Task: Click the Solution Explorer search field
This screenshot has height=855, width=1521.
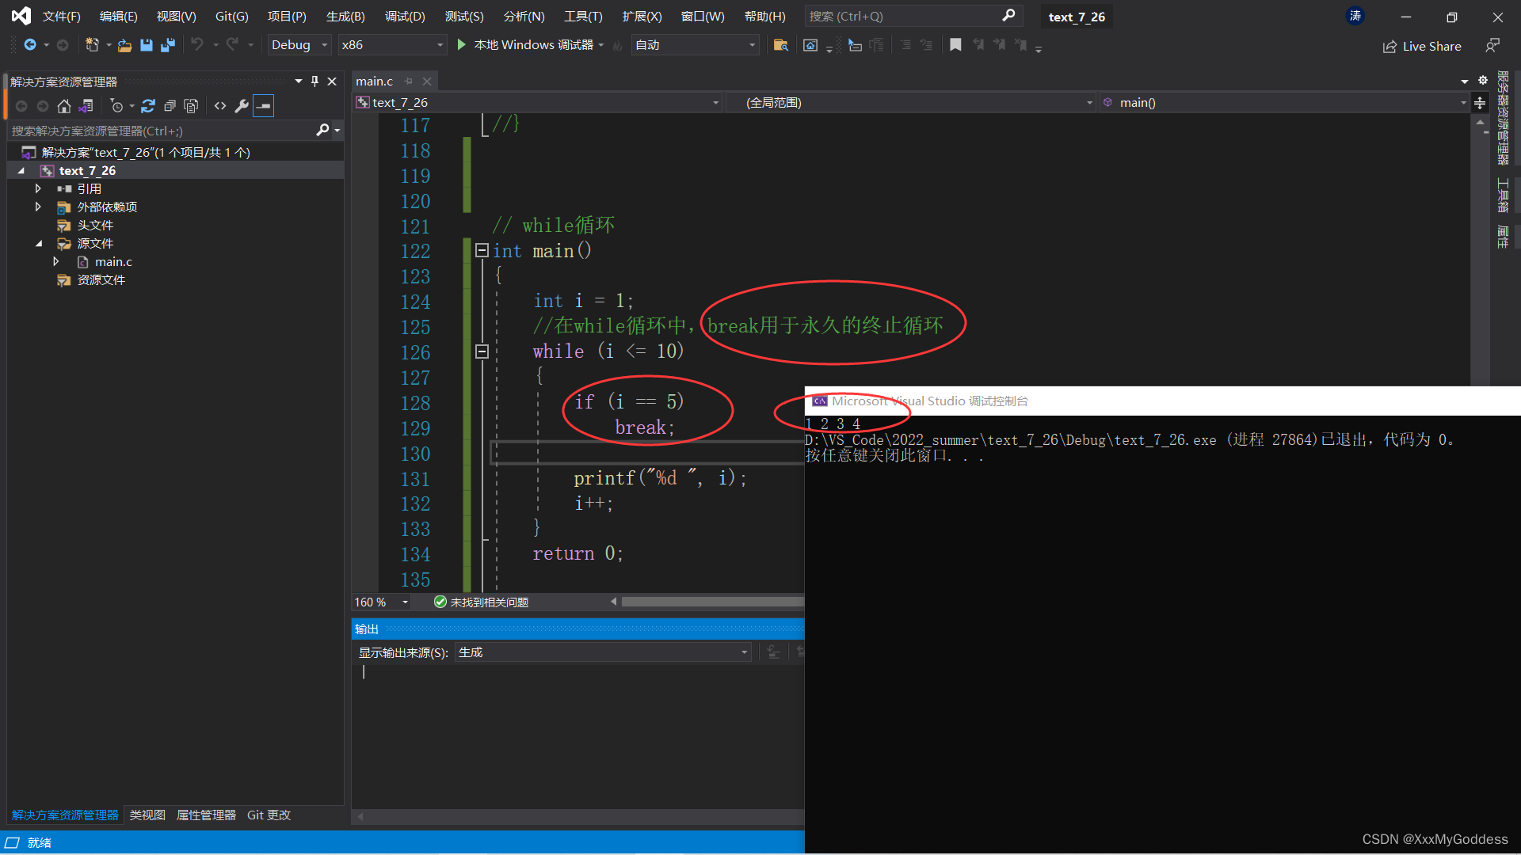Action: pyautogui.click(x=162, y=131)
